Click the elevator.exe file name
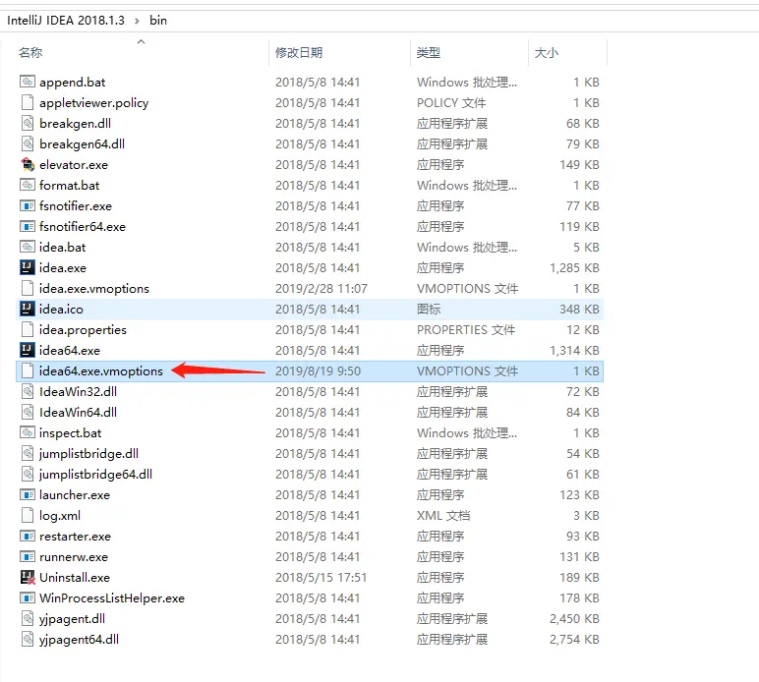 74,164
